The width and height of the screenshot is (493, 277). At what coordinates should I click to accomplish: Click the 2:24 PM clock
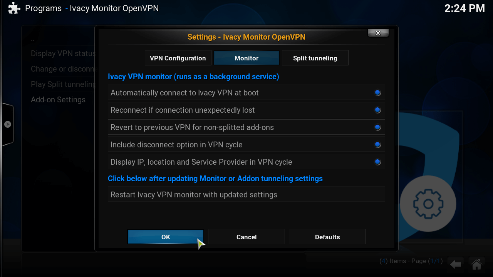point(464,8)
